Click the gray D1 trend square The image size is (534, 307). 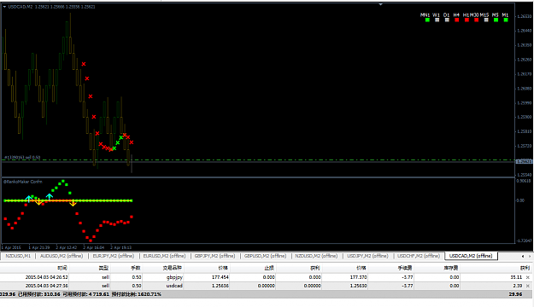pos(447,20)
